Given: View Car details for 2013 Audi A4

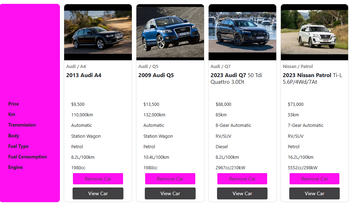Looking at the screenshot, I should pyautogui.click(x=98, y=193).
